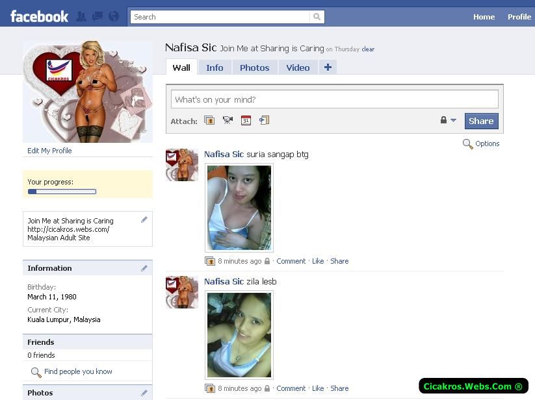Attach a video using the camera icon

point(228,120)
